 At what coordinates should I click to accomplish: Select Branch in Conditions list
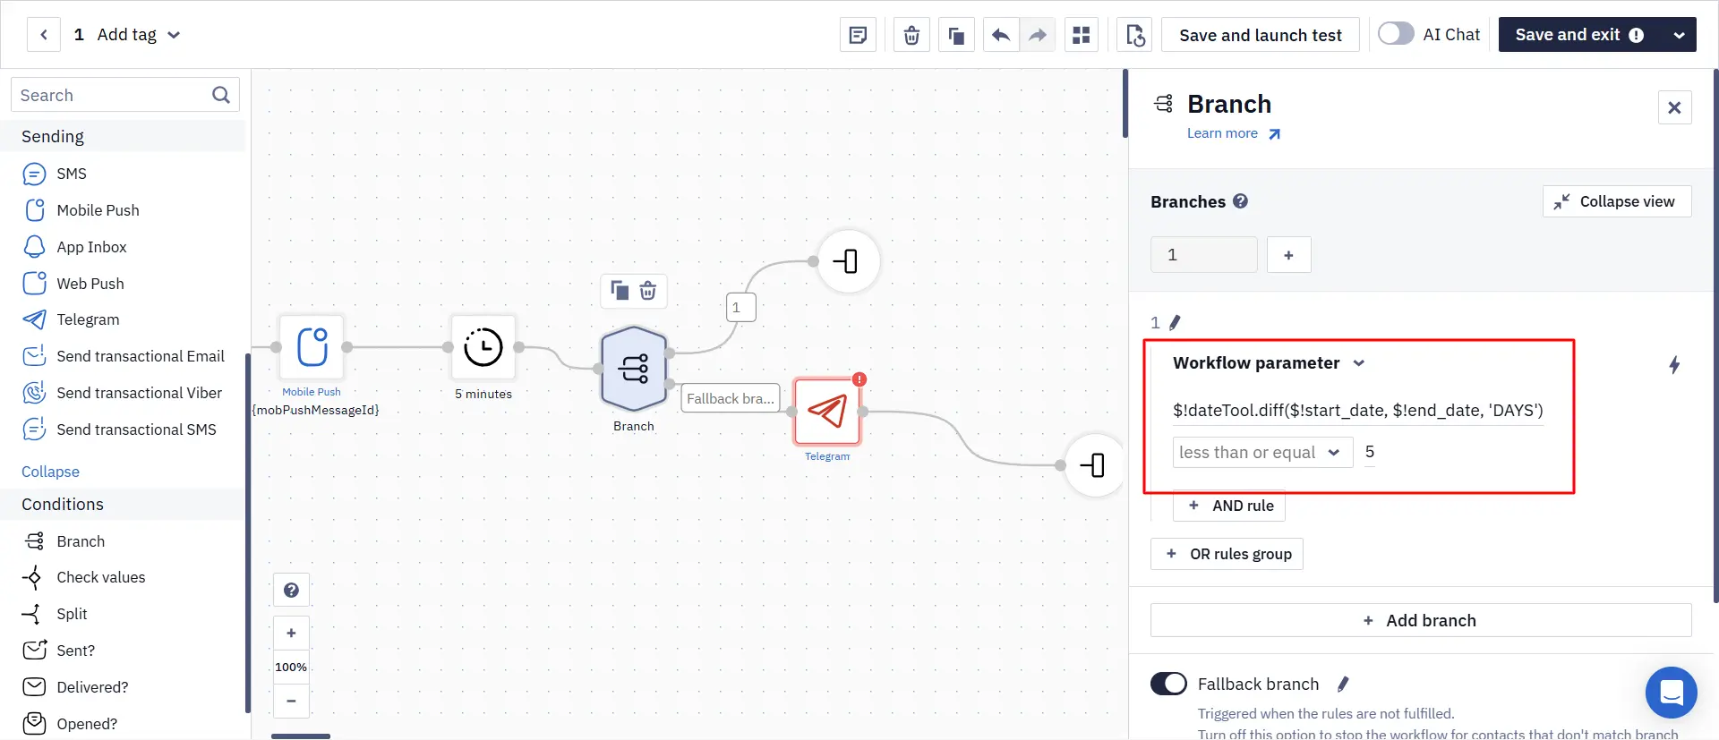coord(64,541)
